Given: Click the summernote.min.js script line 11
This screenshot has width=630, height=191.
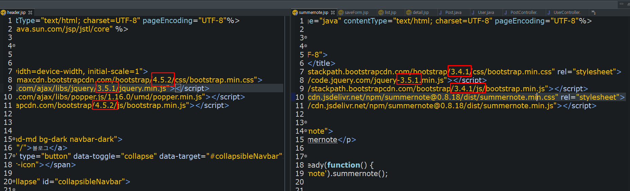Looking at the screenshot, I should [x=452, y=106].
